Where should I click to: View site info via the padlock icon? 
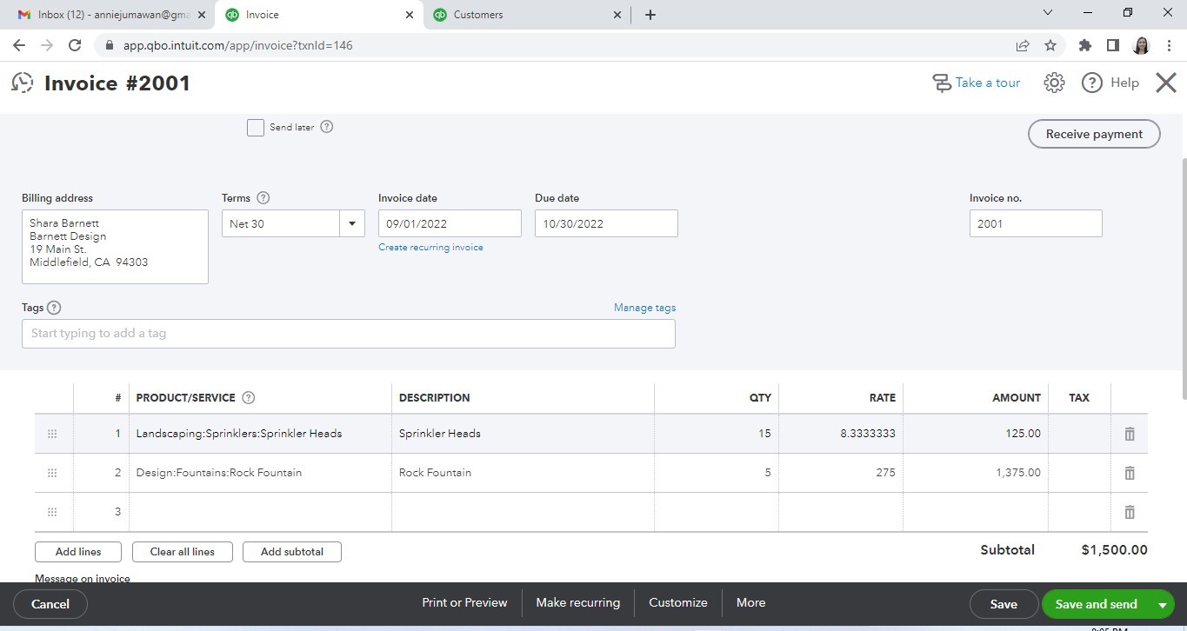point(110,45)
